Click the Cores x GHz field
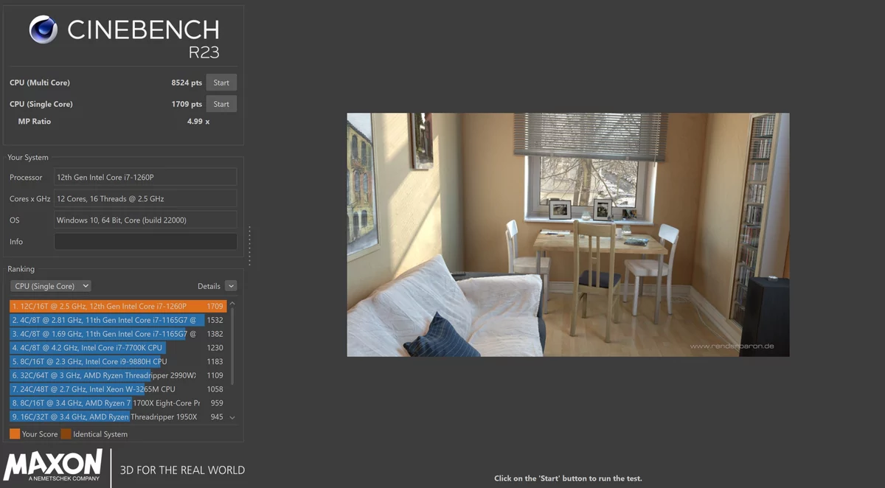This screenshot has height=488, width=885. [x=146, y=198]
